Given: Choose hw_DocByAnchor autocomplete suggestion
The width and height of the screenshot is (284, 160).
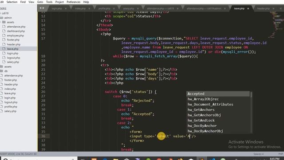Looking at the screenshot, I should pos(218,126).
